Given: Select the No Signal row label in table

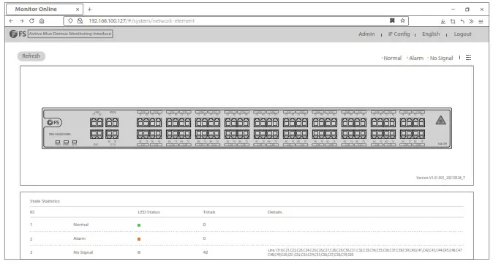Looking at the screenshot, I should click(83, 252).
